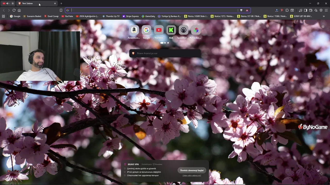Restore down the browser window
This screenshot has width=330, height=185.
coord(318,3)
